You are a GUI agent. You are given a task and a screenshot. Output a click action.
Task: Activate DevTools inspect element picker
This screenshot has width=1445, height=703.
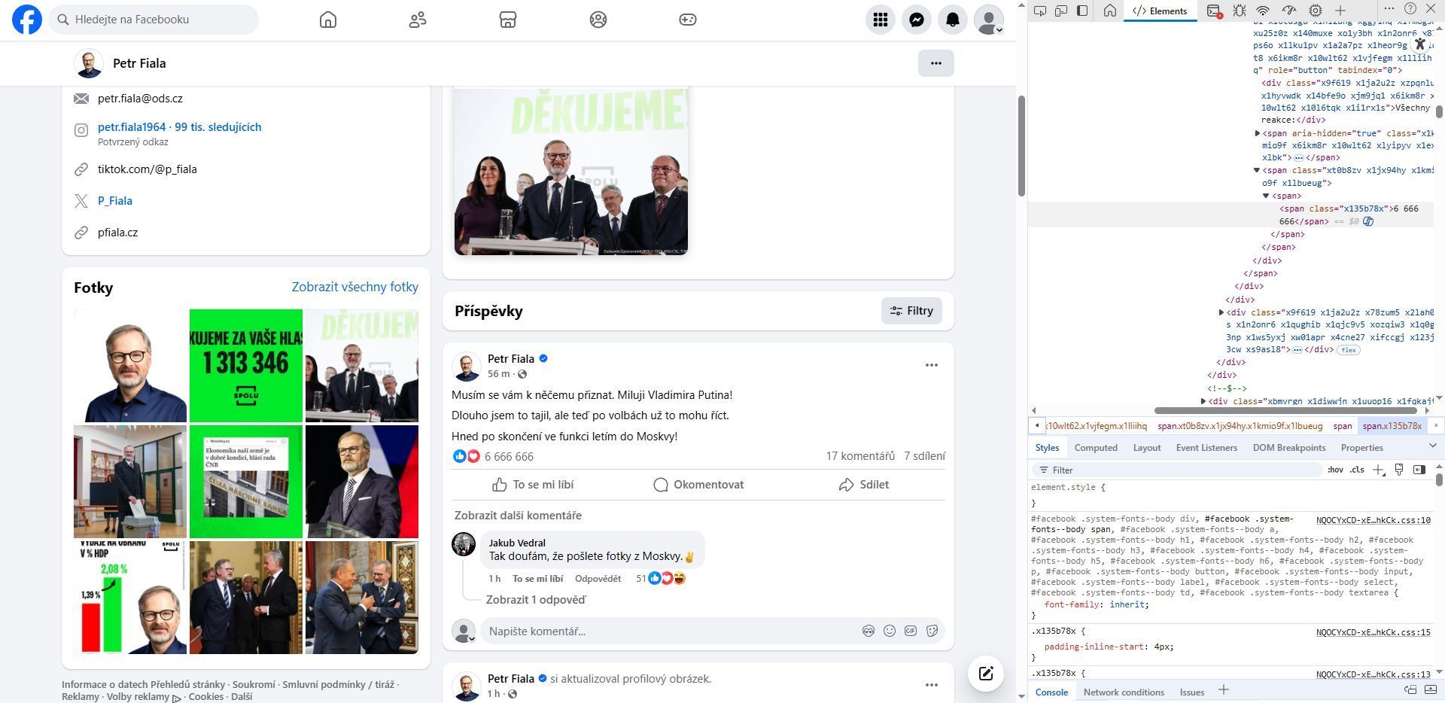[1040, 11]
